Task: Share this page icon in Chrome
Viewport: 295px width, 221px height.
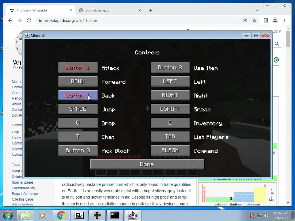Action: [x=245, y=20]
